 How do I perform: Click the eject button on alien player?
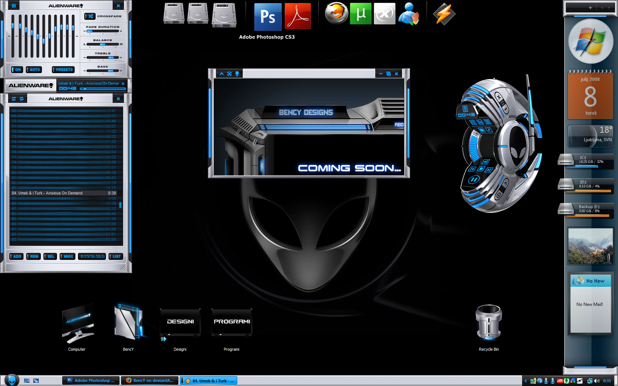pyautogui.click(x=486, y=161)
